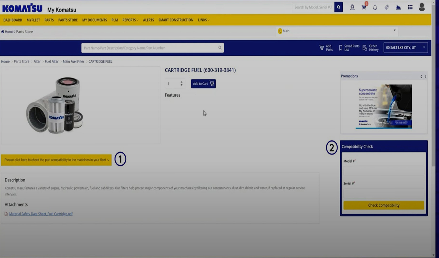
Task: Click the Check Compatibility button
Action: click(x=384, y=205)
